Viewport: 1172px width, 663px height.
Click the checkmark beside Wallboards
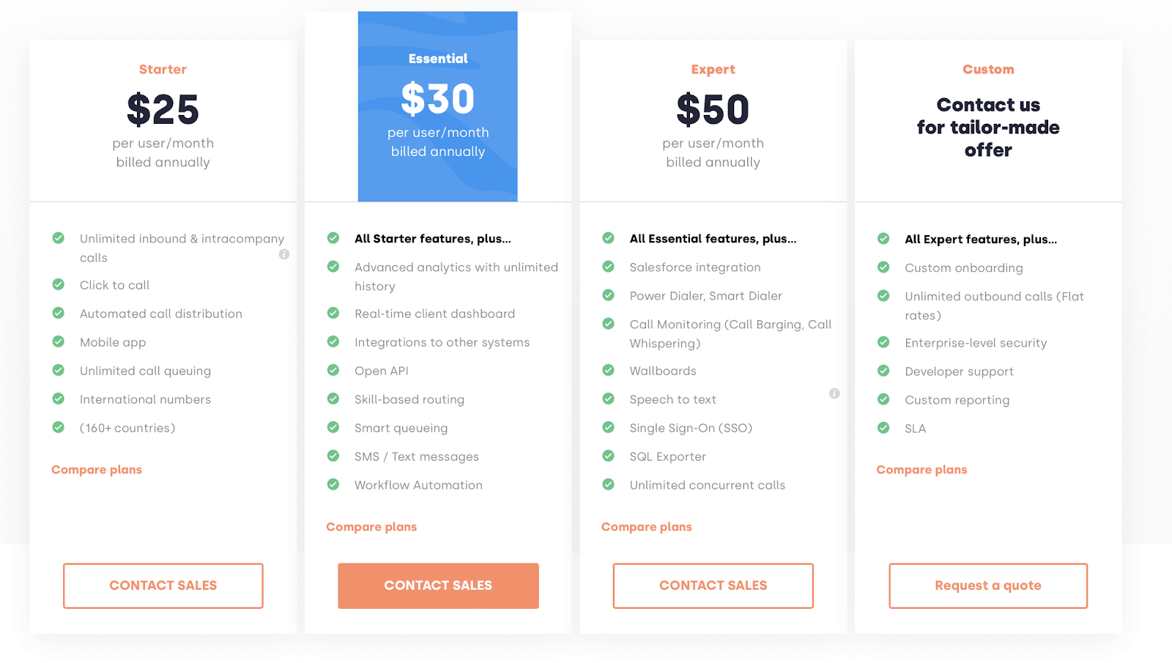(x=609, y=370)
